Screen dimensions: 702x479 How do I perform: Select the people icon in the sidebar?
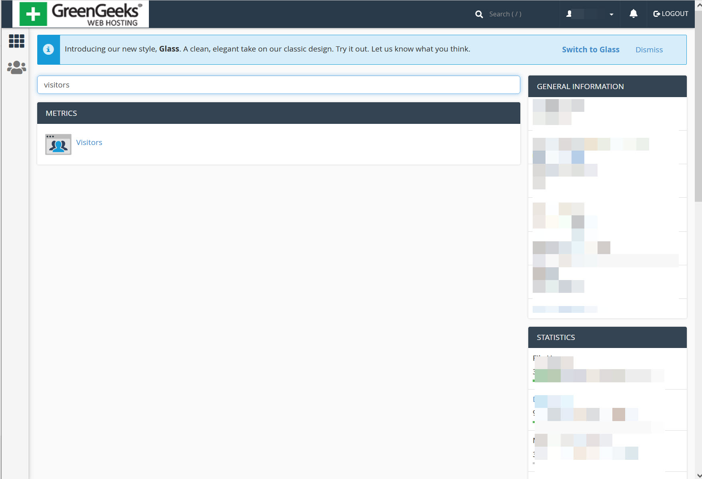point(16,66)
